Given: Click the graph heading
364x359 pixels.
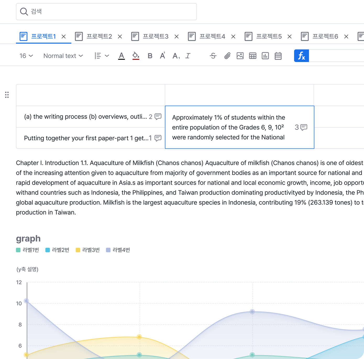Looking at the screenshot, I should (x=28, y=238).
